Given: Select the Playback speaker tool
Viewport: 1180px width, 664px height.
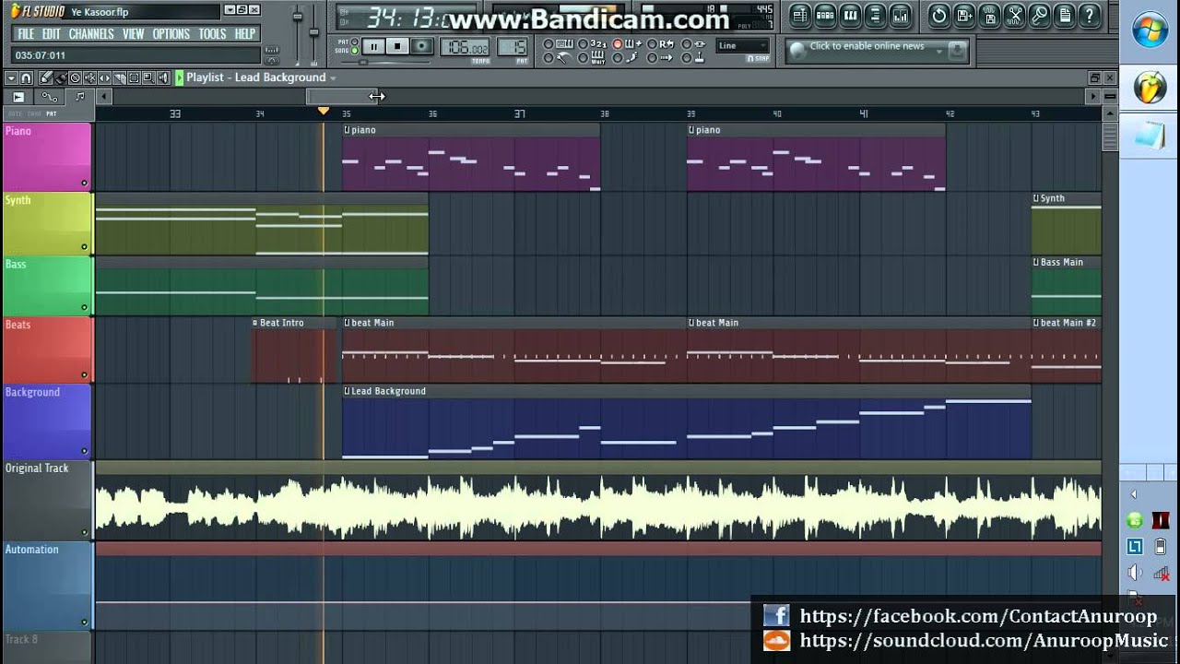Looking at the screenshot, I should pyautogui.click(x=163, y=77).
